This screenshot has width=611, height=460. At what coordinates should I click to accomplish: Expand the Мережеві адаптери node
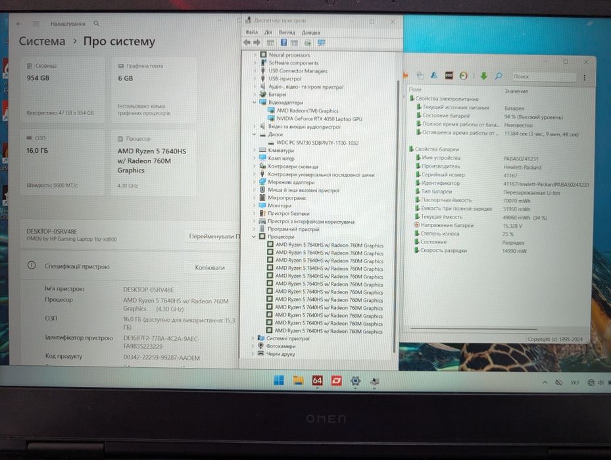tap(255, 182)
